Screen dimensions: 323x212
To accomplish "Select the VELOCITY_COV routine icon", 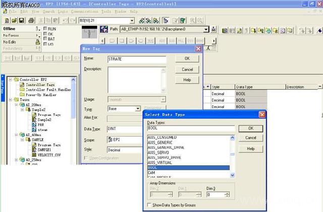I will click(34, 154).
